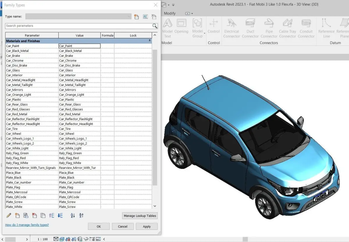Viewport: 349px width, 242px height.
Task: Click the Car_Tire value cell
Action: coord(79,129)
